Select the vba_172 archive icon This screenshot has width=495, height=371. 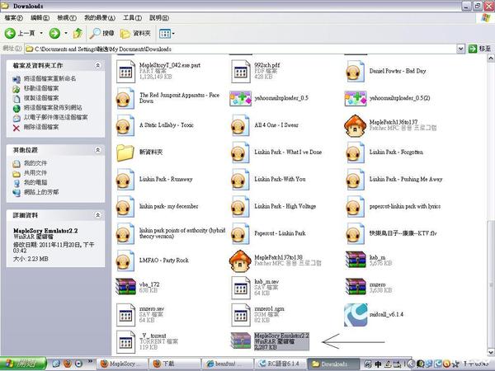click(125, 286)
